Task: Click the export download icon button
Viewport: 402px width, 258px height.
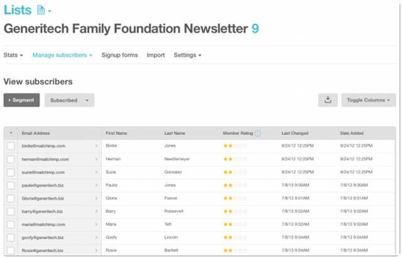Action: (x=328, y=100)
